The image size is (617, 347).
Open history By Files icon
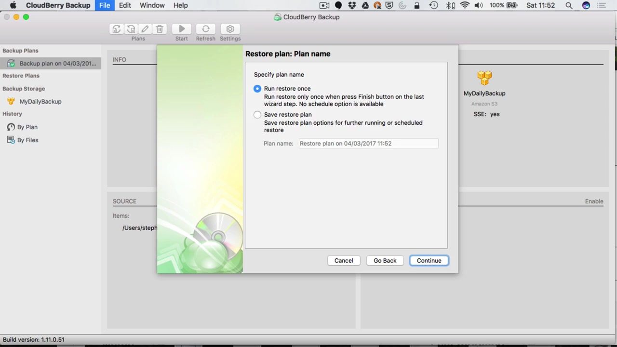pyautogui.click(x=11, y=140)
